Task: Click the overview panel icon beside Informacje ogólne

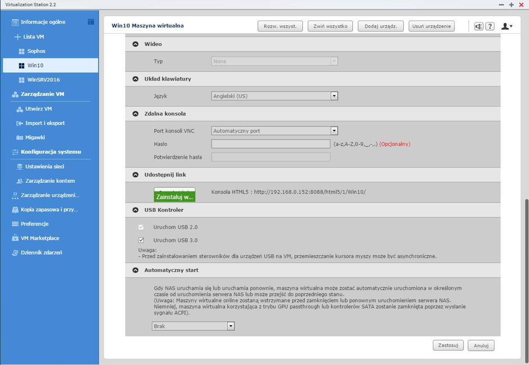Action: click(x=91, y=22)
